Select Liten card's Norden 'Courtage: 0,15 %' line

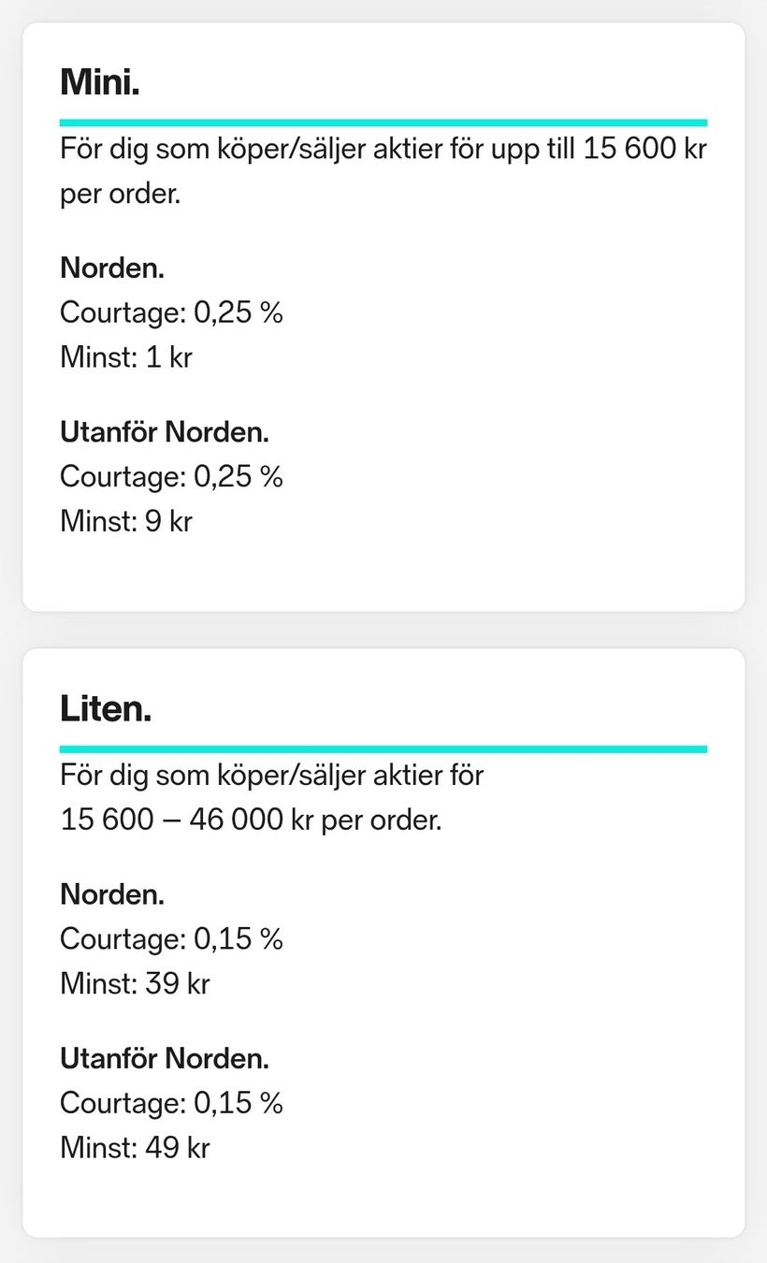pos(171,938)
